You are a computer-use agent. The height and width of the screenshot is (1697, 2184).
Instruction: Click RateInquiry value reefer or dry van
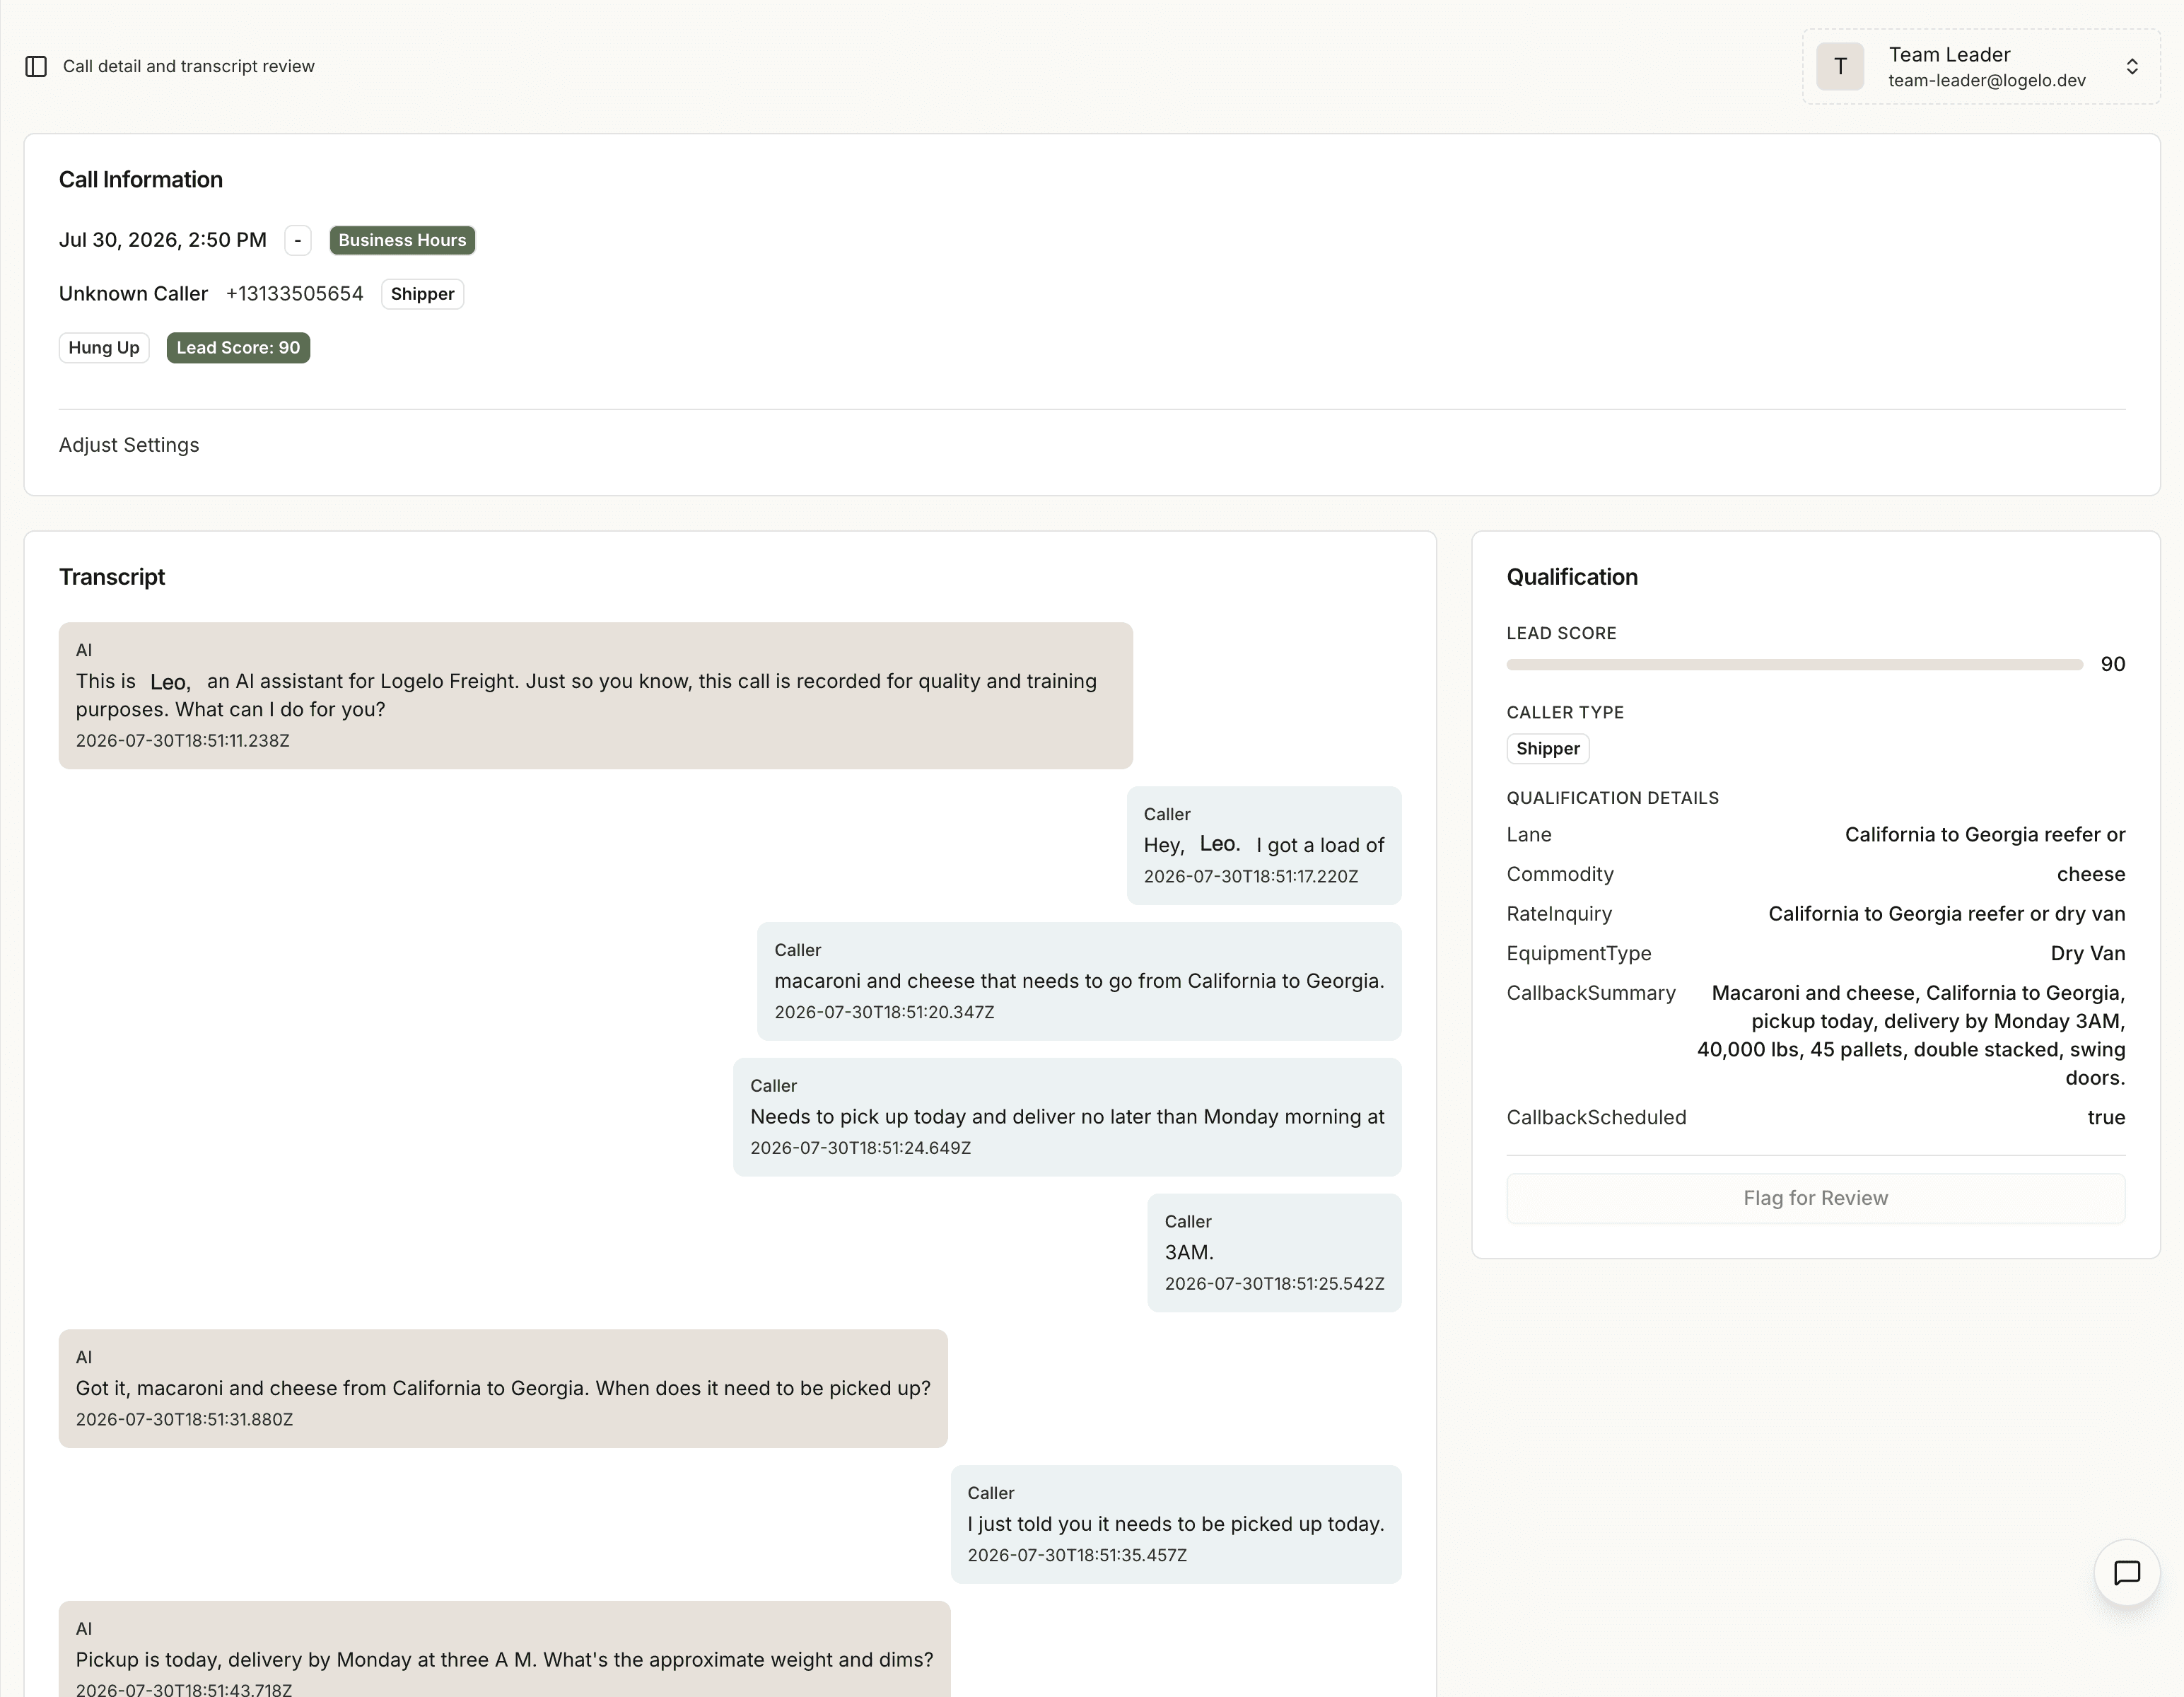(1946, 914)
